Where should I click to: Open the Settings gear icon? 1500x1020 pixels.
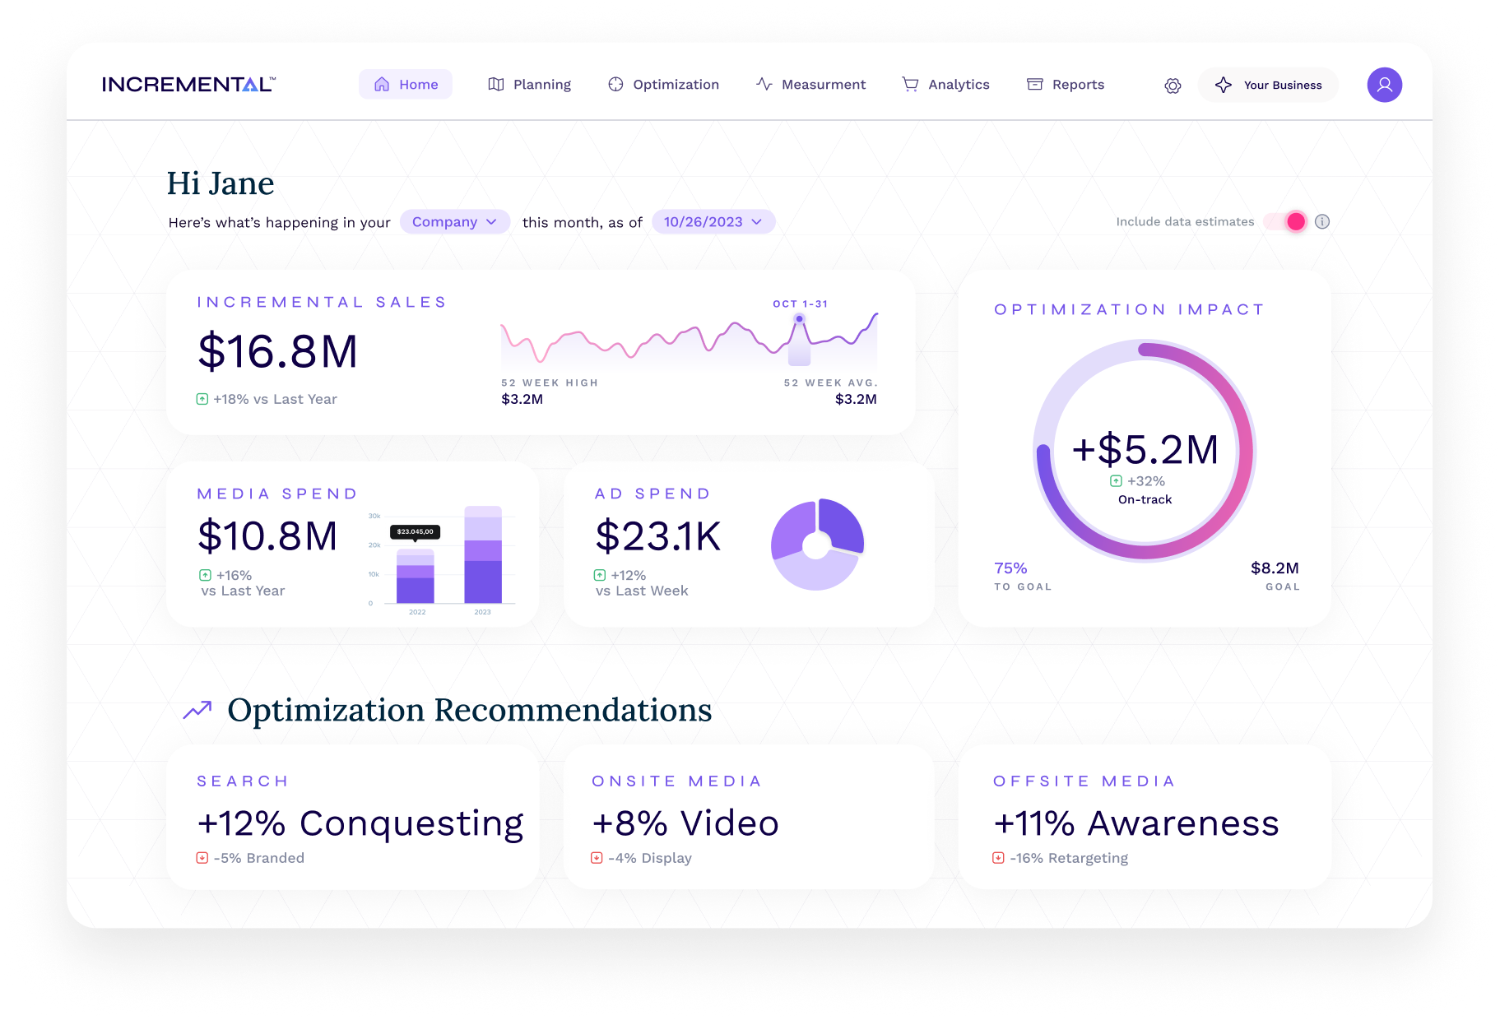pos(1172,85)
